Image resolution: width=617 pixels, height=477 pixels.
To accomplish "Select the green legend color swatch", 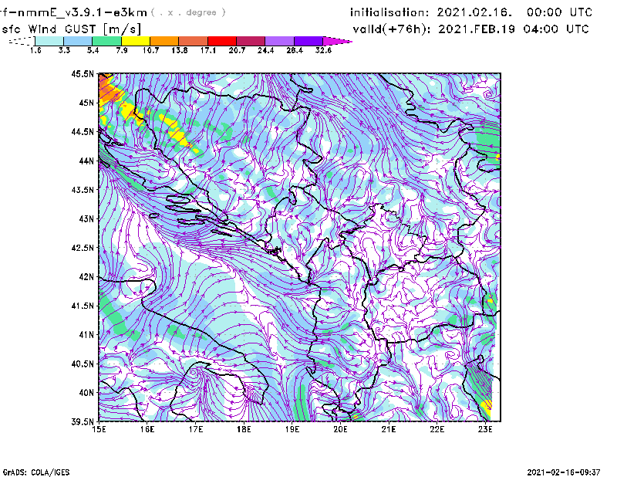I will tap(106, 41).
